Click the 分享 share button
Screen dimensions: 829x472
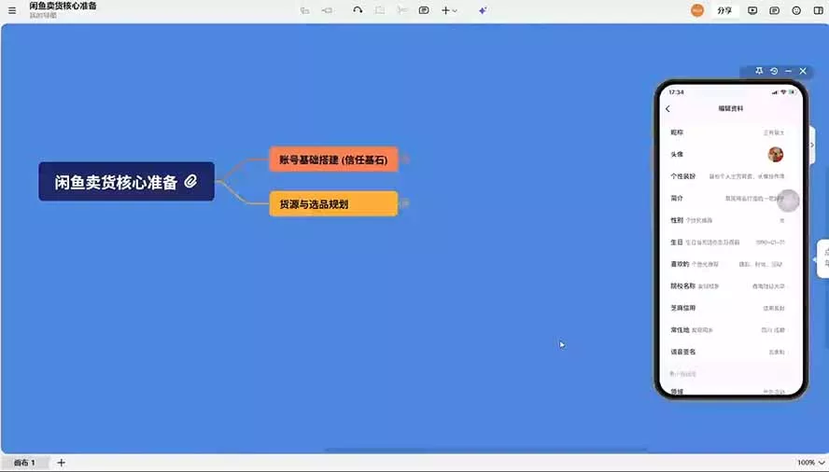724,10
